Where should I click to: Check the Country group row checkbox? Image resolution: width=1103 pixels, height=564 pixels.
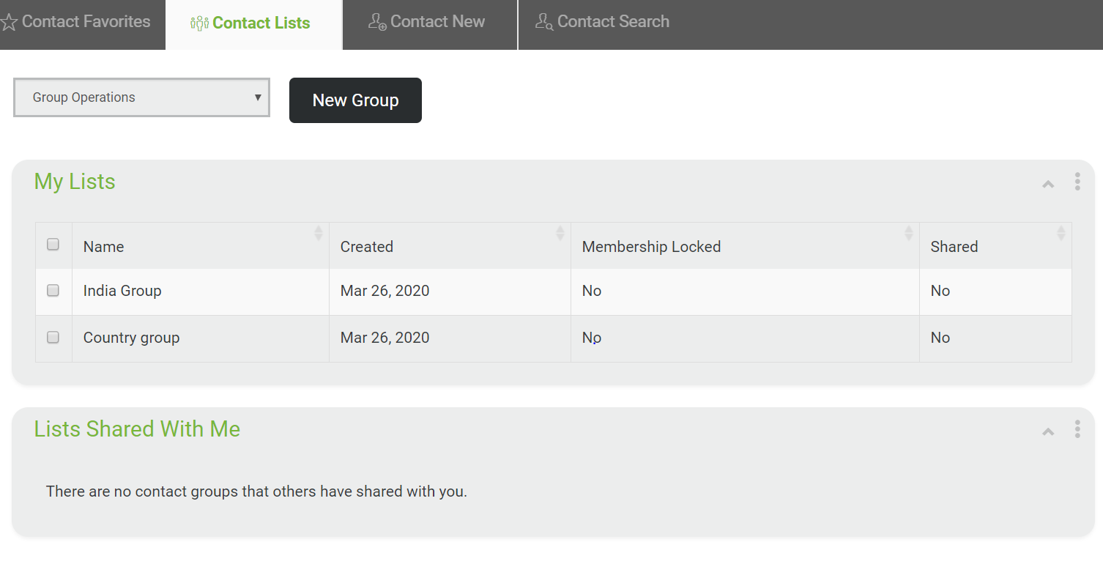point(53,338)
